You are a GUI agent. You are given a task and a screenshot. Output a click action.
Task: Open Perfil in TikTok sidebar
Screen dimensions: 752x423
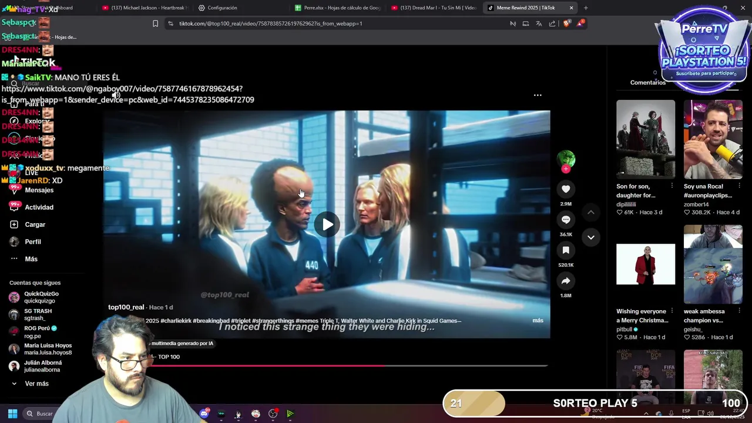point(33,241)
